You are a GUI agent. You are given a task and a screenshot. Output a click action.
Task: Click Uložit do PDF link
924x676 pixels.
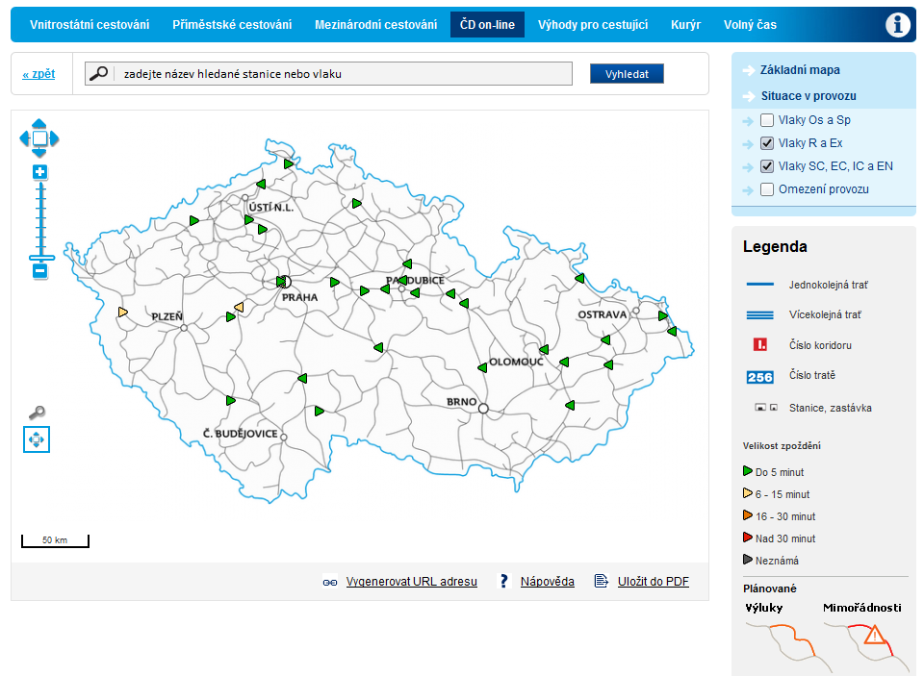click(x=653, y=582)
